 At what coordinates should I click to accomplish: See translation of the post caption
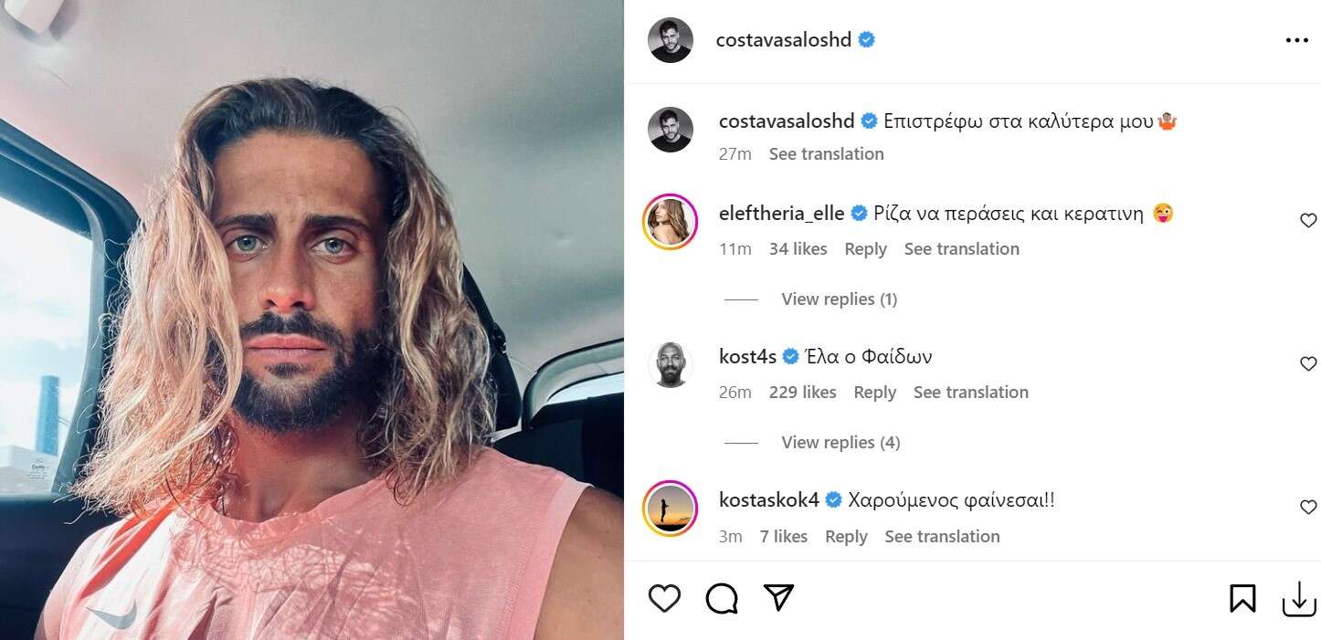pyautogui.click(x=826, y=154)
